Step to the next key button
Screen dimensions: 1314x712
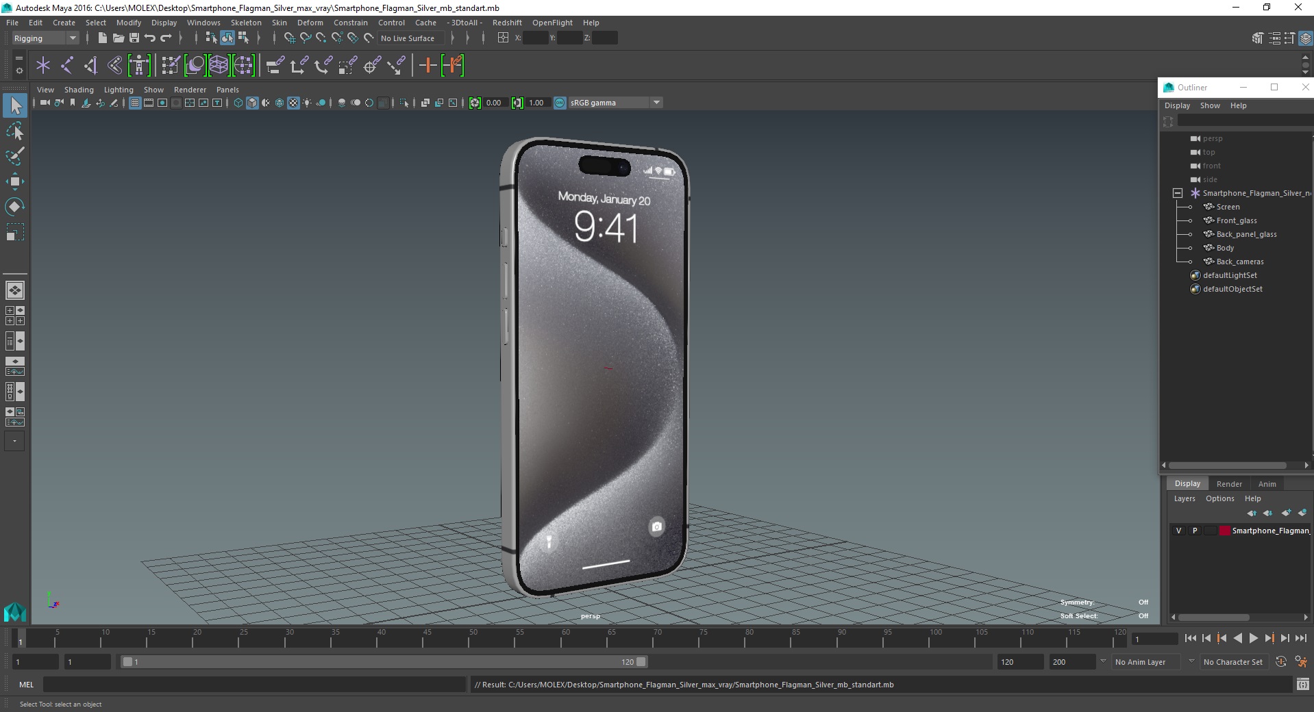pos(1269,638)
